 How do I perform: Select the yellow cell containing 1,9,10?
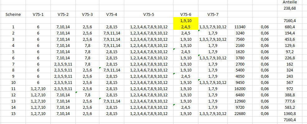tap(186, 21)
